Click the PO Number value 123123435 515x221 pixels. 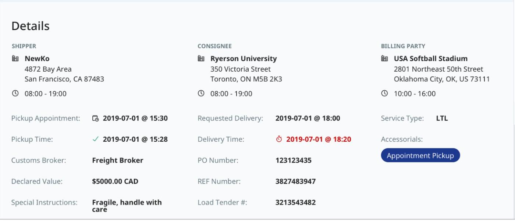click(x=294, y=160)
